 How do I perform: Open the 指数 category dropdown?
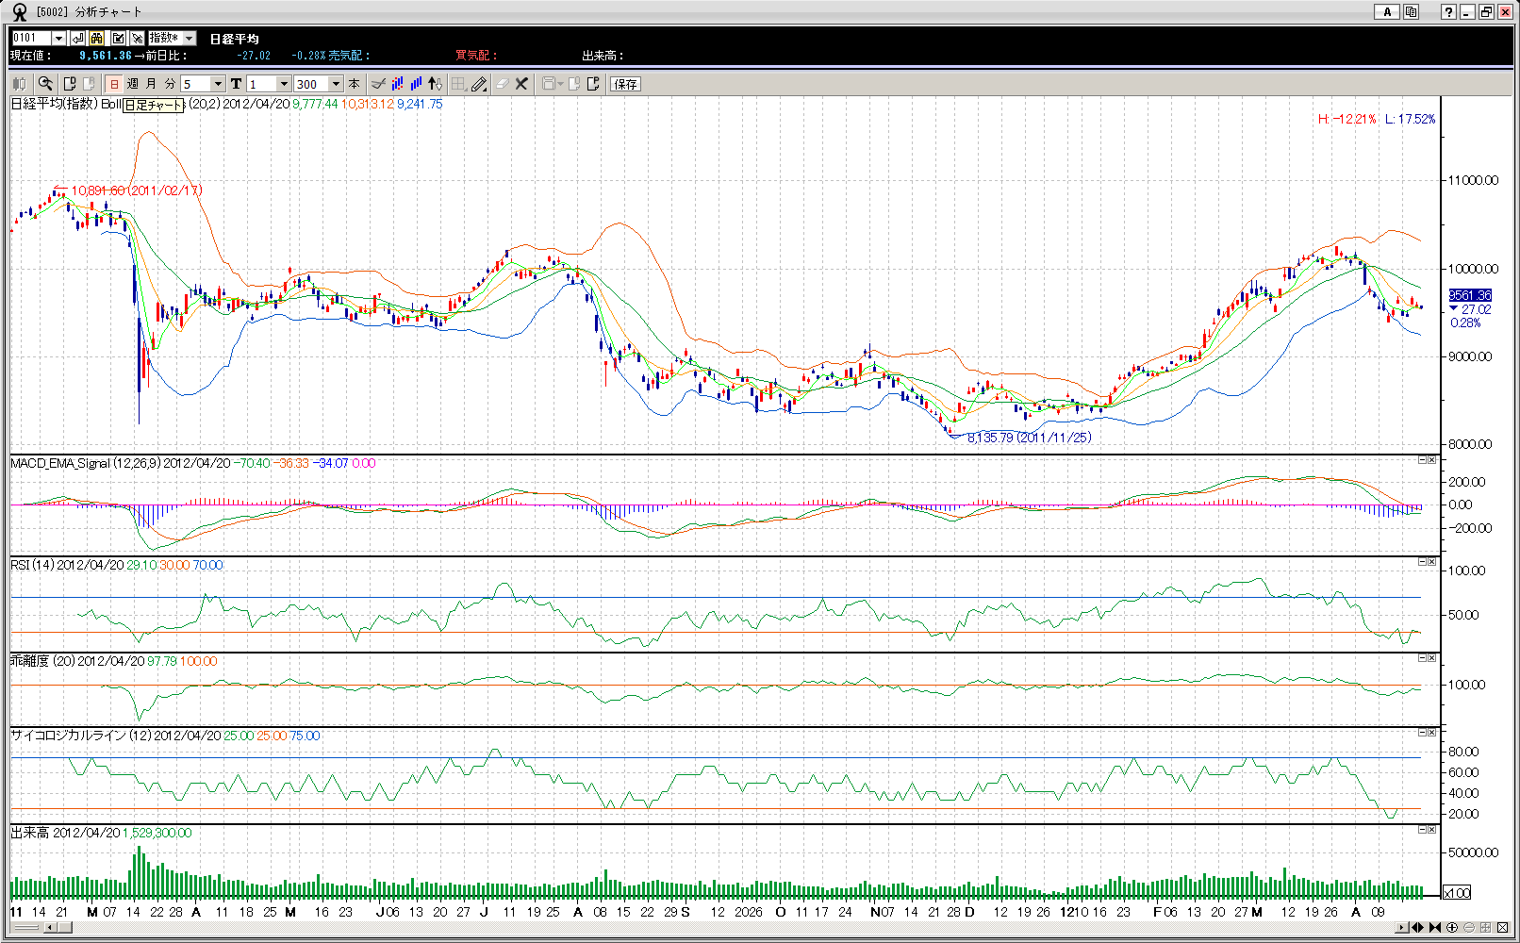point(189,38)
